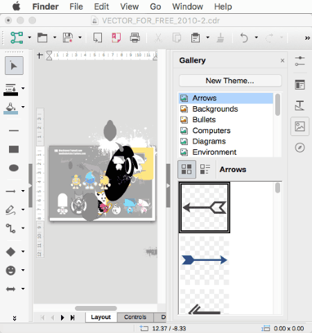This screenshot has width=312, height=333.
Task: Open the Navigator compass sidebar icon
Action: pyautogui.click(x=300, y=148)
